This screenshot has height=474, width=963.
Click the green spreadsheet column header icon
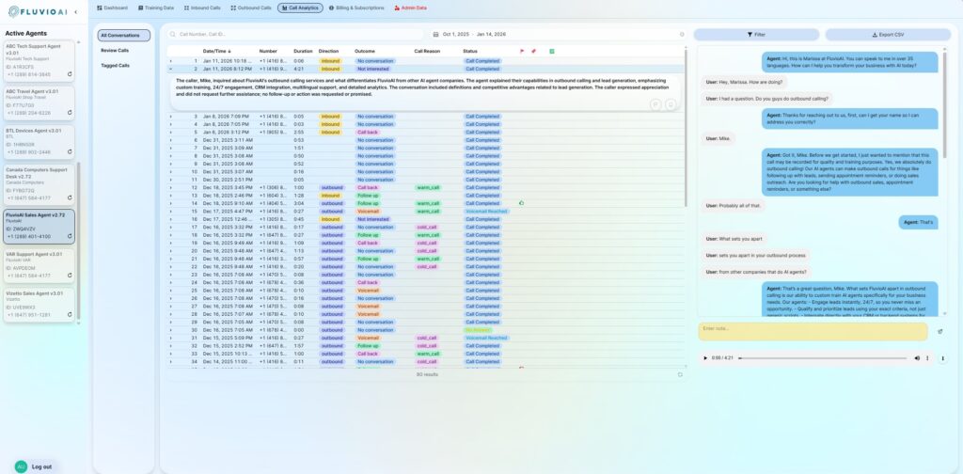pos(551,51)
